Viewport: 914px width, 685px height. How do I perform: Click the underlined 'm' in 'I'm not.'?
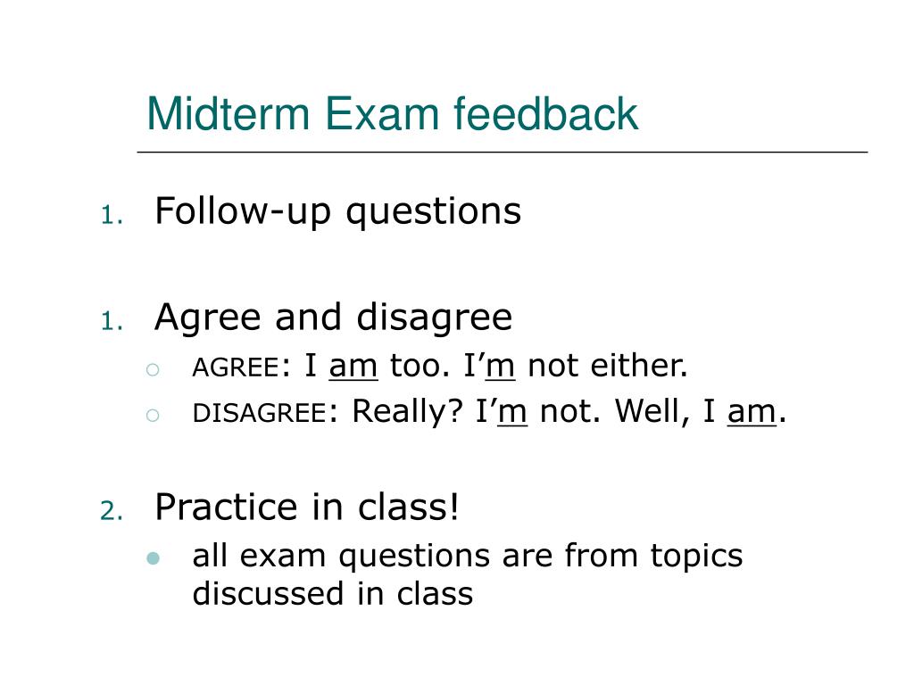513,412
